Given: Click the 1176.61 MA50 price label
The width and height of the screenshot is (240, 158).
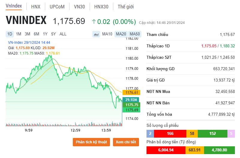Looking at the screenshot, I should tap(131, 93).
